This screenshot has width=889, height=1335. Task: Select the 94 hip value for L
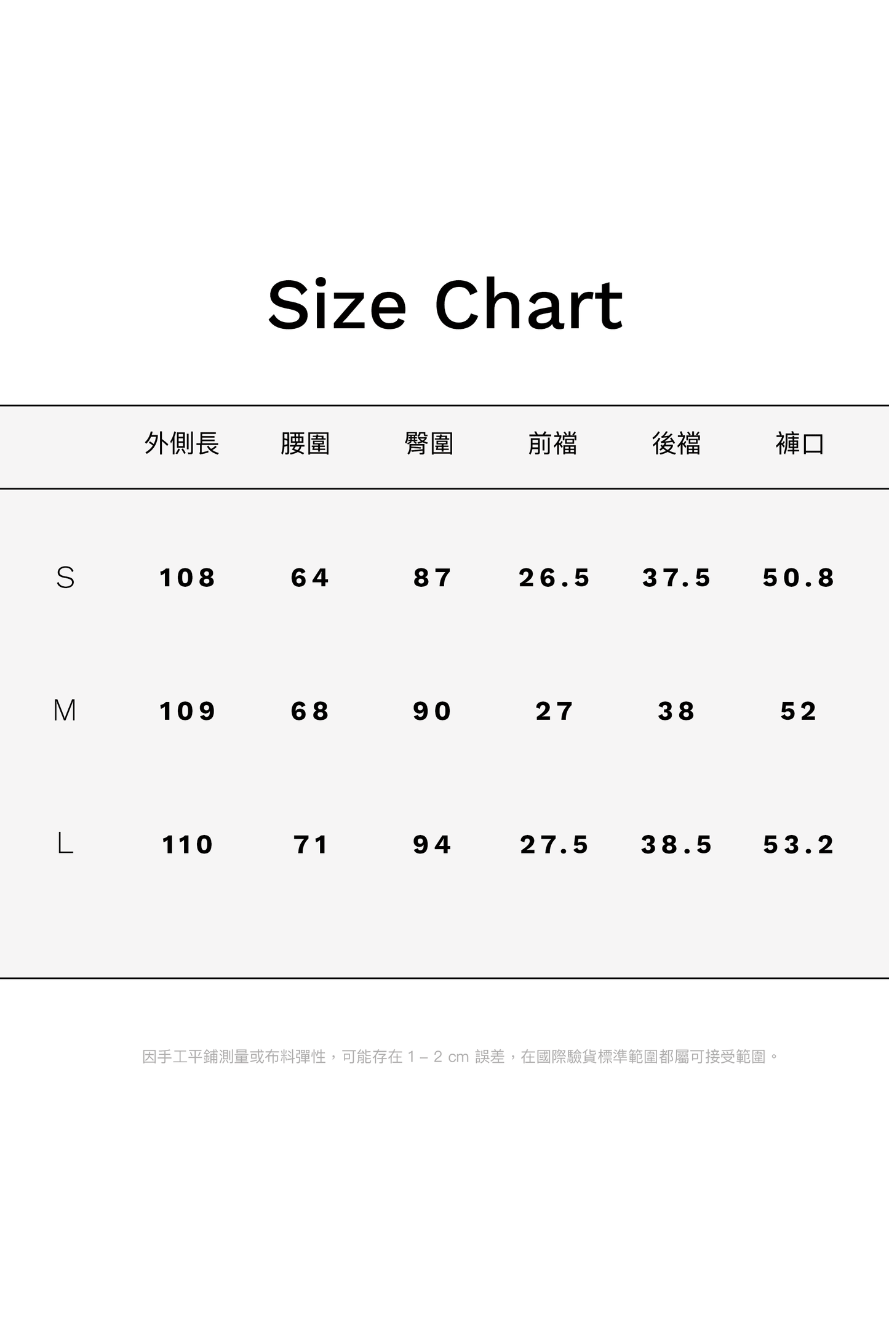[x=432, y=844]
